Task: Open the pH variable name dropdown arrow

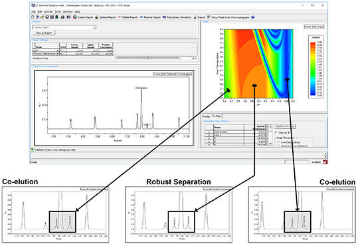Action: tap(58, 51)
